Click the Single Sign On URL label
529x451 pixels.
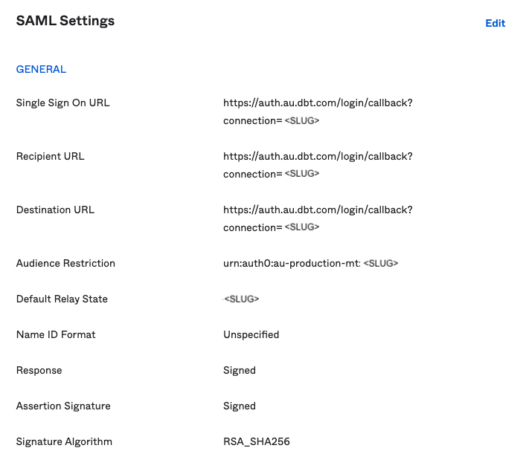(62, 103)
